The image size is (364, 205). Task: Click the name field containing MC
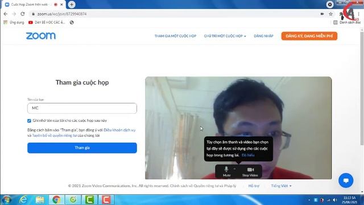tap(82, 108)
